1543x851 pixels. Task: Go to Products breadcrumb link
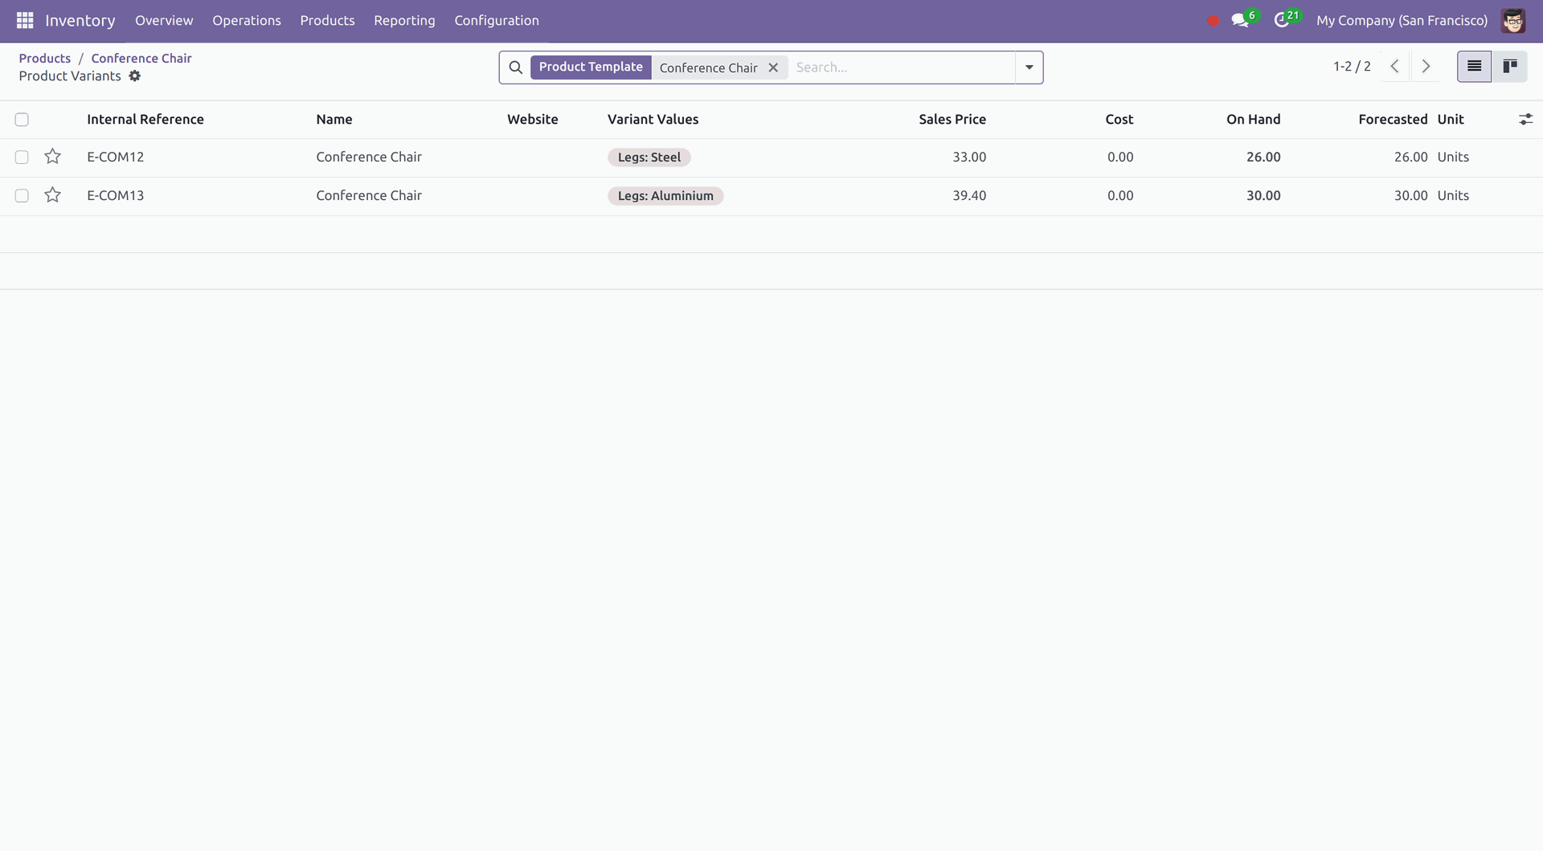45,58
